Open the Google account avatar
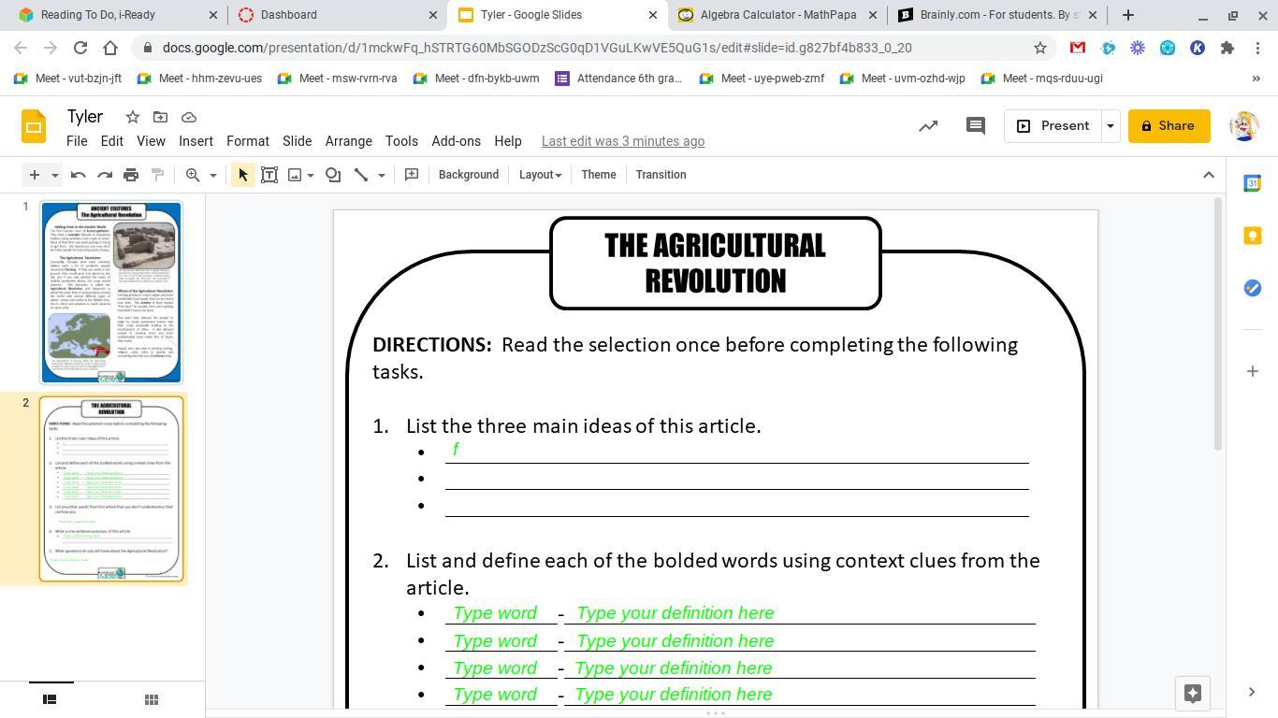This screenshot has height=718, width=1278. pos(1244,126)
